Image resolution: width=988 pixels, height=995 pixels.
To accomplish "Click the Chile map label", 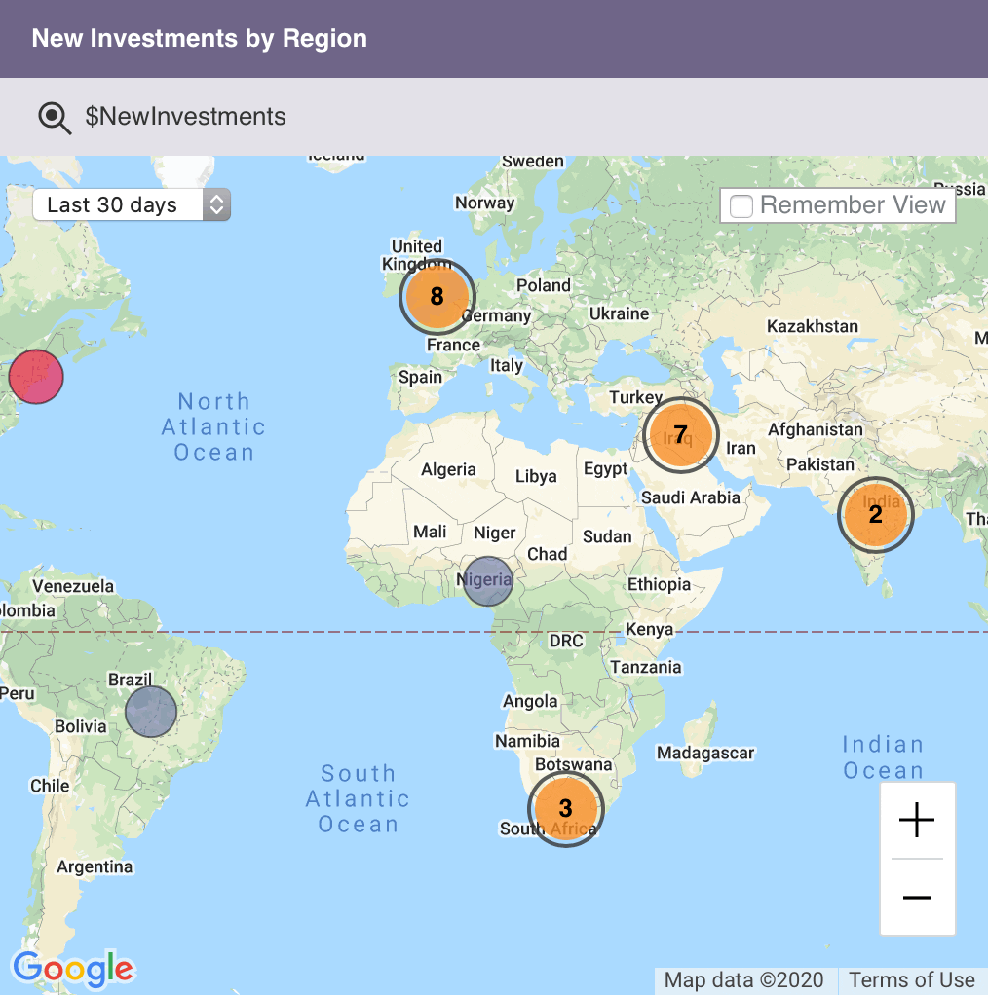I will [x=50, y=786].
